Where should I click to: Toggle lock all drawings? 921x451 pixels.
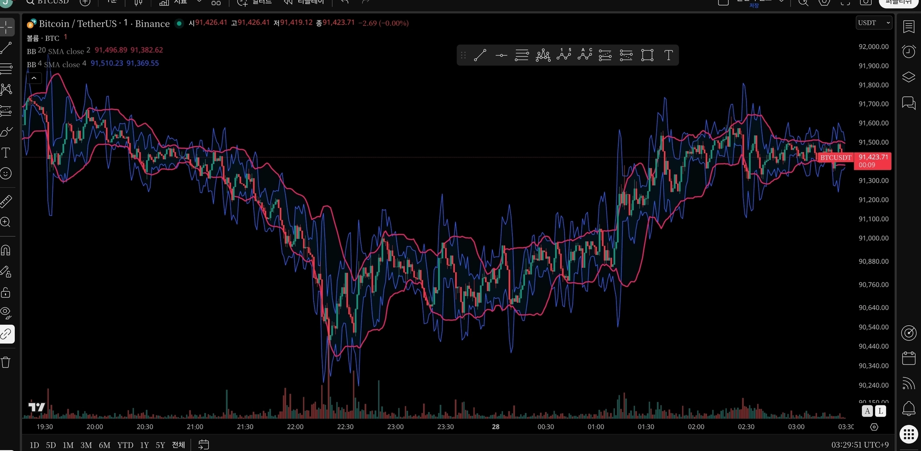click(6, 292)
